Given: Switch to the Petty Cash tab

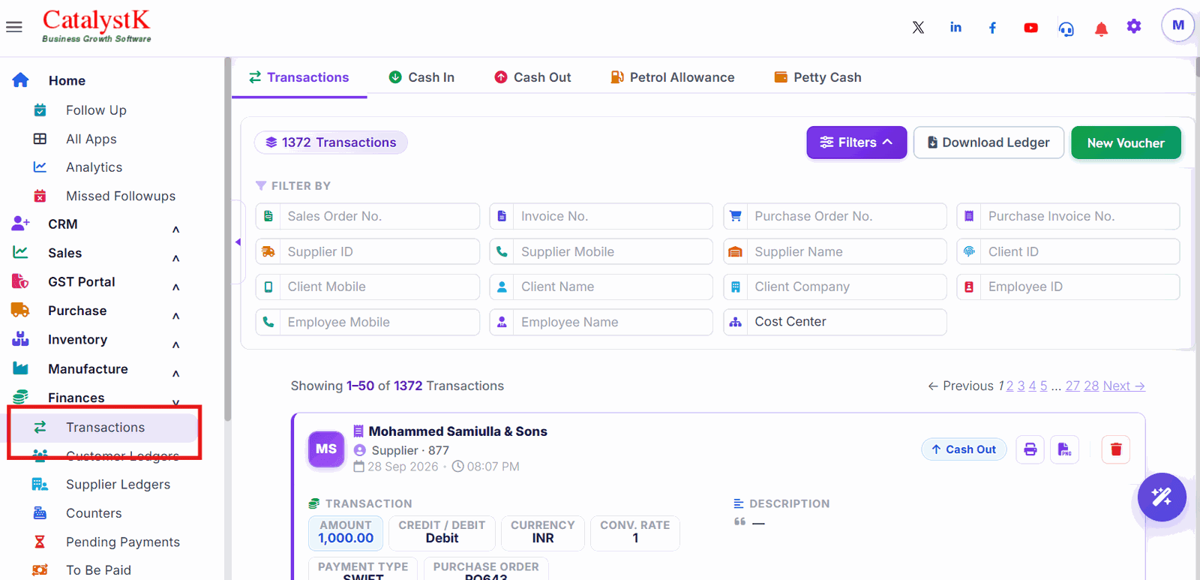Looking at the screenshot, I should tap(817, 77).
